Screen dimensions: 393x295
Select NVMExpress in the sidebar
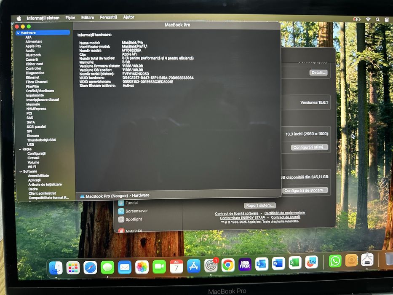point(36,109)
